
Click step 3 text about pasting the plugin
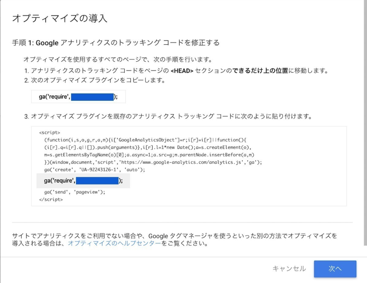point(168,116)
